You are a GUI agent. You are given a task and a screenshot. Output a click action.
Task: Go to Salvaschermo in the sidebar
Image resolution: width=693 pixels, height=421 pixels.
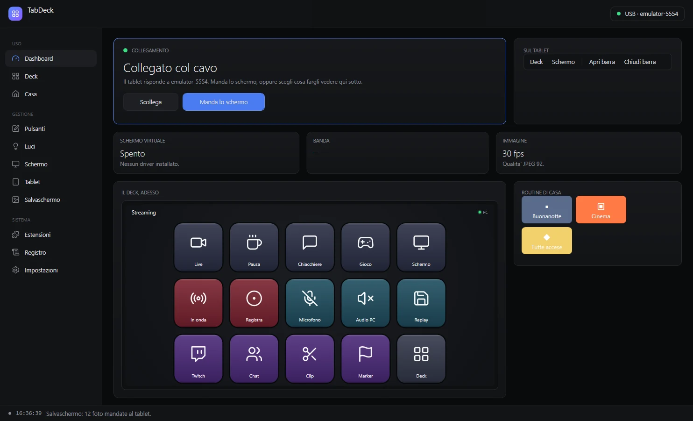pos(51,200)
